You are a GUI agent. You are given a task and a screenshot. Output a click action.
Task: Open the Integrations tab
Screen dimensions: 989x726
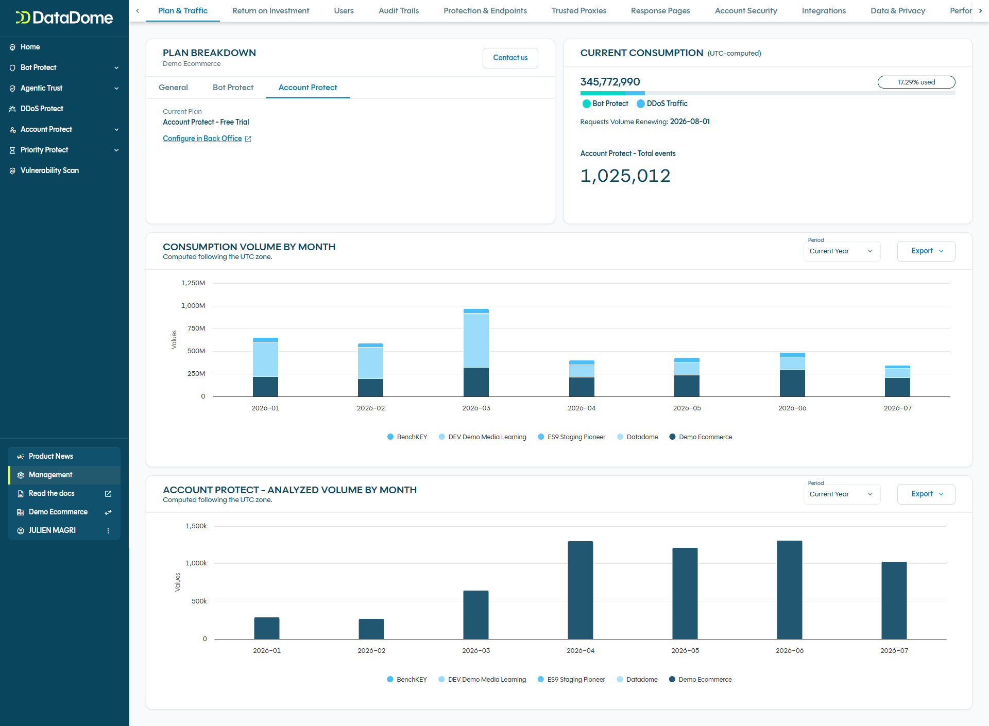[824, 11]
